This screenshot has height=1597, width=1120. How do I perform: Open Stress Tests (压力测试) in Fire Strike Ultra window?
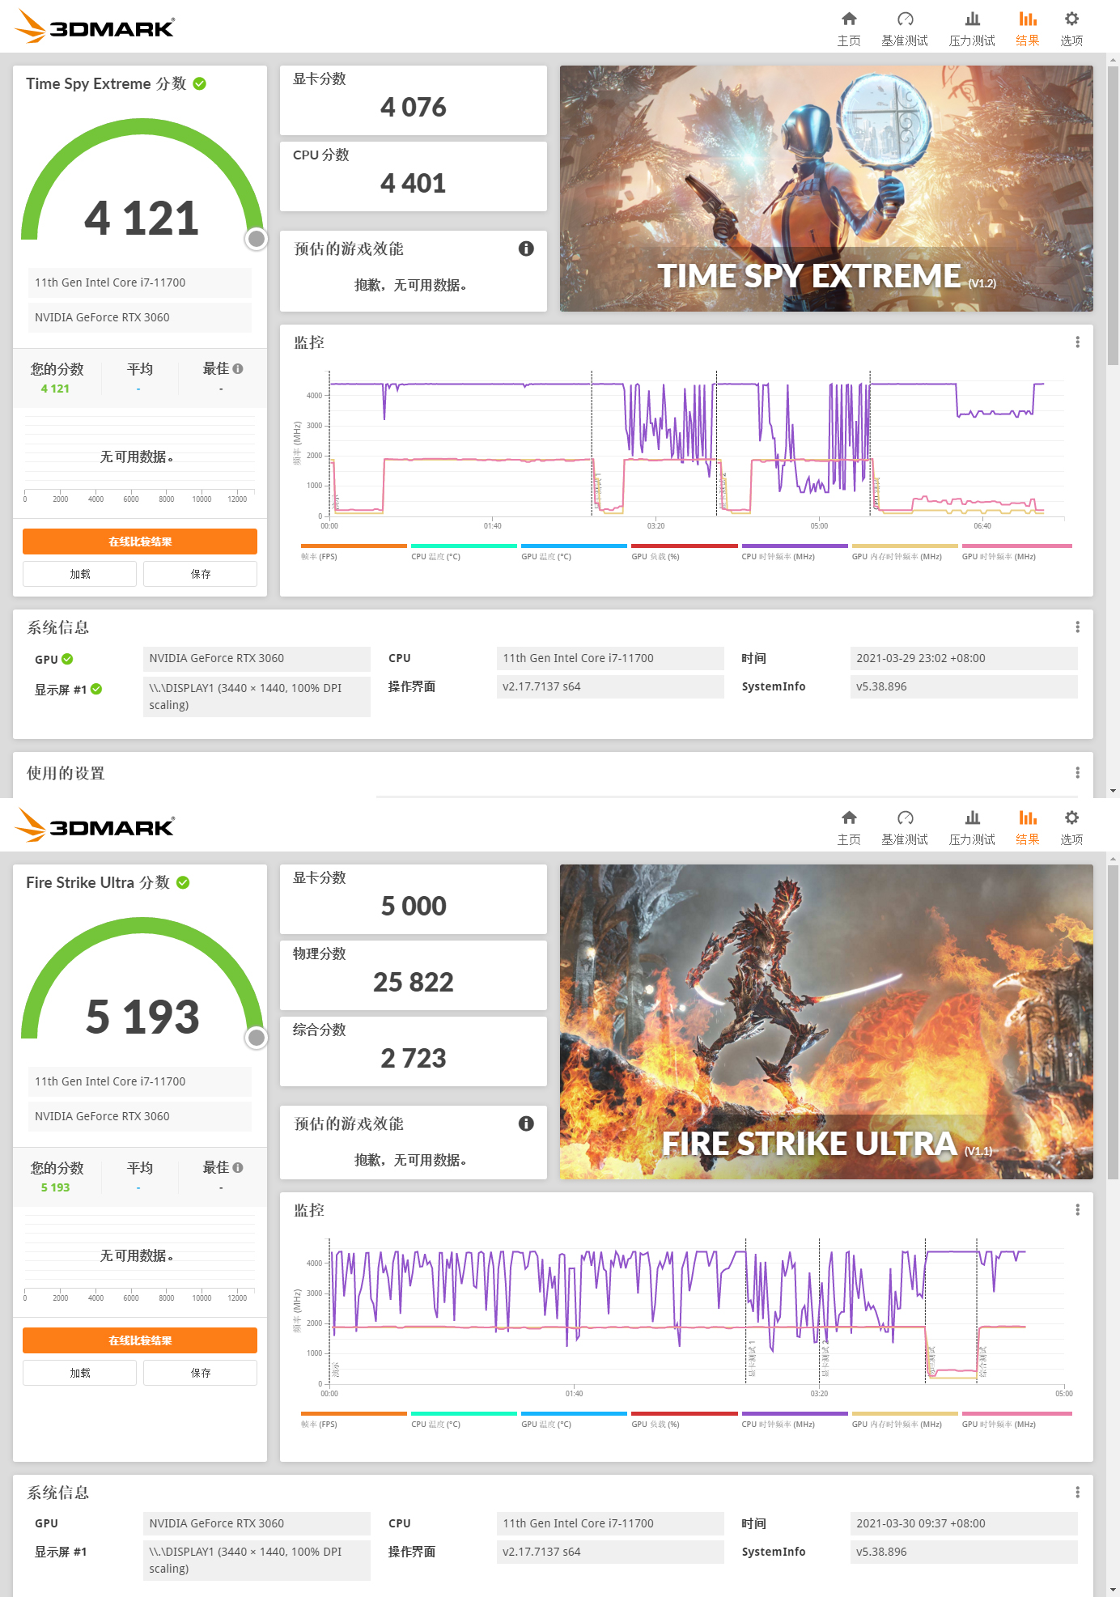(972, 827)
